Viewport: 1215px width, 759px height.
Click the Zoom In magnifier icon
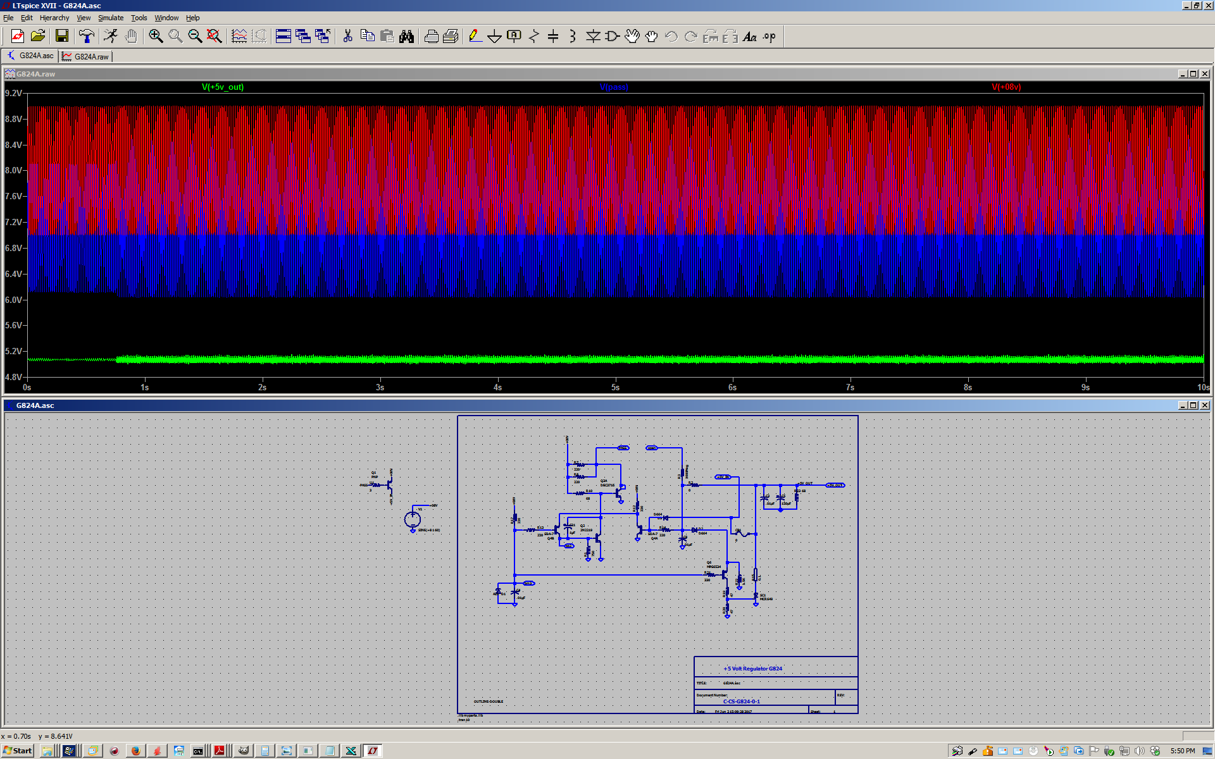[x=156, y=36]
